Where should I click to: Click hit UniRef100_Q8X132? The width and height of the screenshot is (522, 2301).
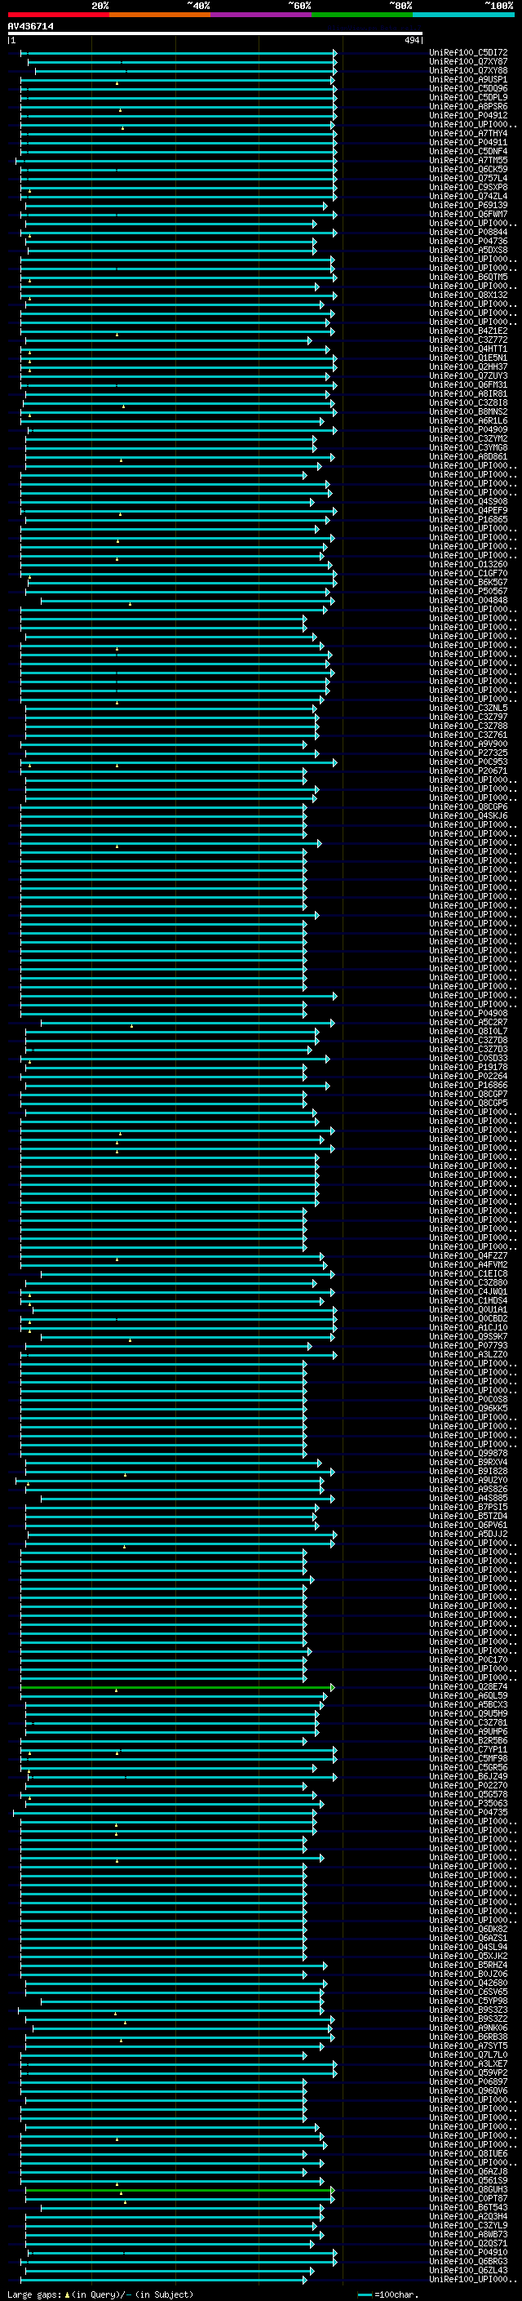[468, 295]
